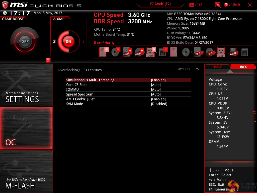Image resolution: width=257 pixels, height=193 pixels.
Task: Expand info panel using bottom grip handle
Action: pyautogui.click(x=230, y=164)
